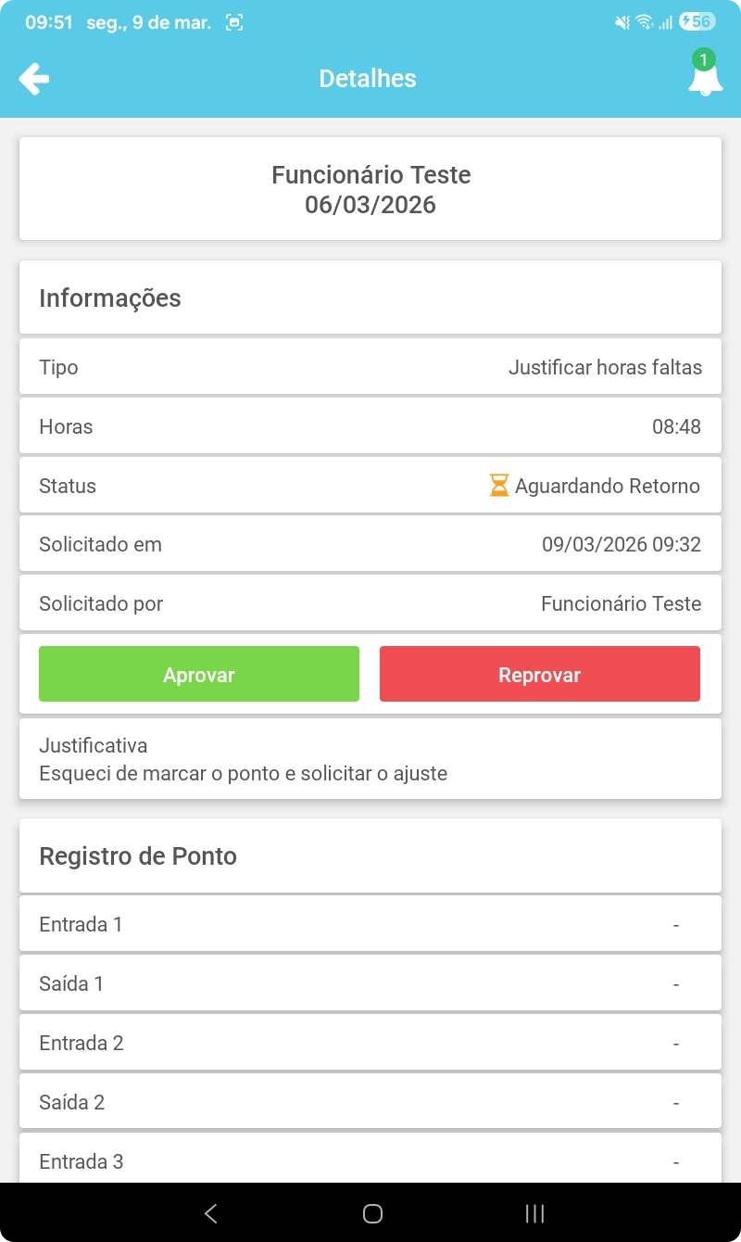This screenshot has height=1242, width=741.
Task: Tap the green notification count badge
Action: point(704,60)
